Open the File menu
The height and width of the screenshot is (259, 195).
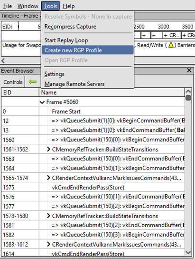tap(8, 6)
